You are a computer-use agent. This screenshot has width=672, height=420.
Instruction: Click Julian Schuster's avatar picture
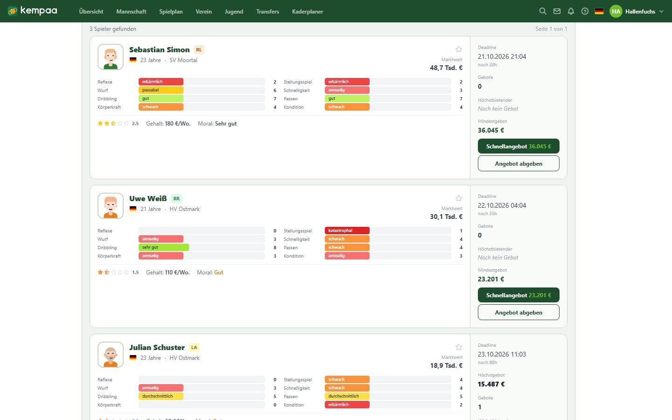tap(111, 355)
